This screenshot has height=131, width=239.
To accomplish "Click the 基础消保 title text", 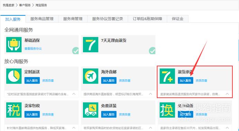I will [32, 41].
